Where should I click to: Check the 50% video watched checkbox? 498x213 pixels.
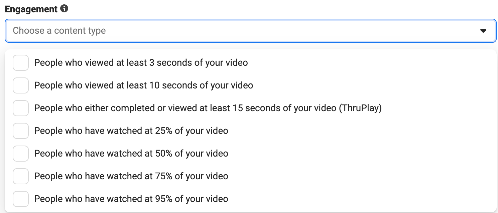[21, 153]
